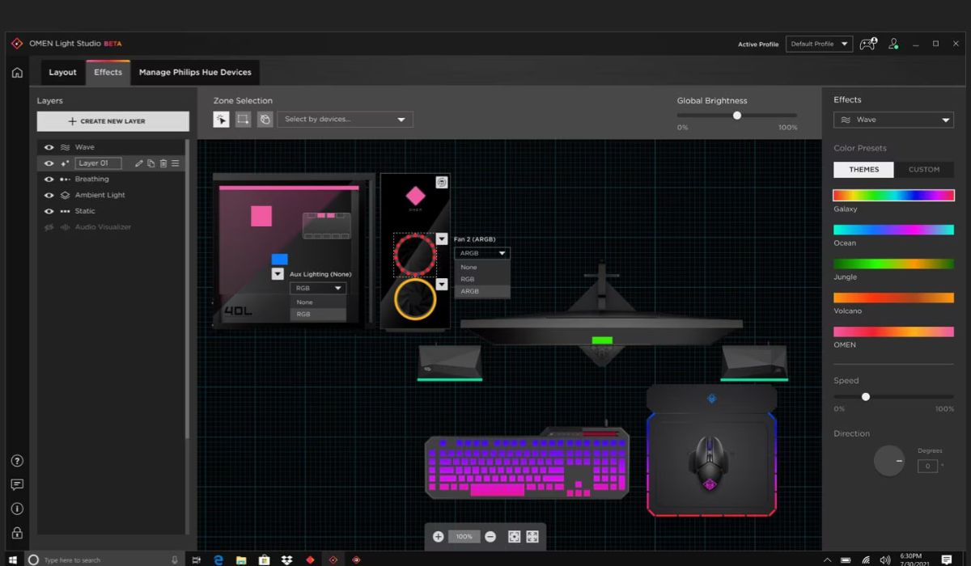Open the Active Profile dropdown
The width and height of the screenshot is (971, 566).
click(x=819, y=44)
